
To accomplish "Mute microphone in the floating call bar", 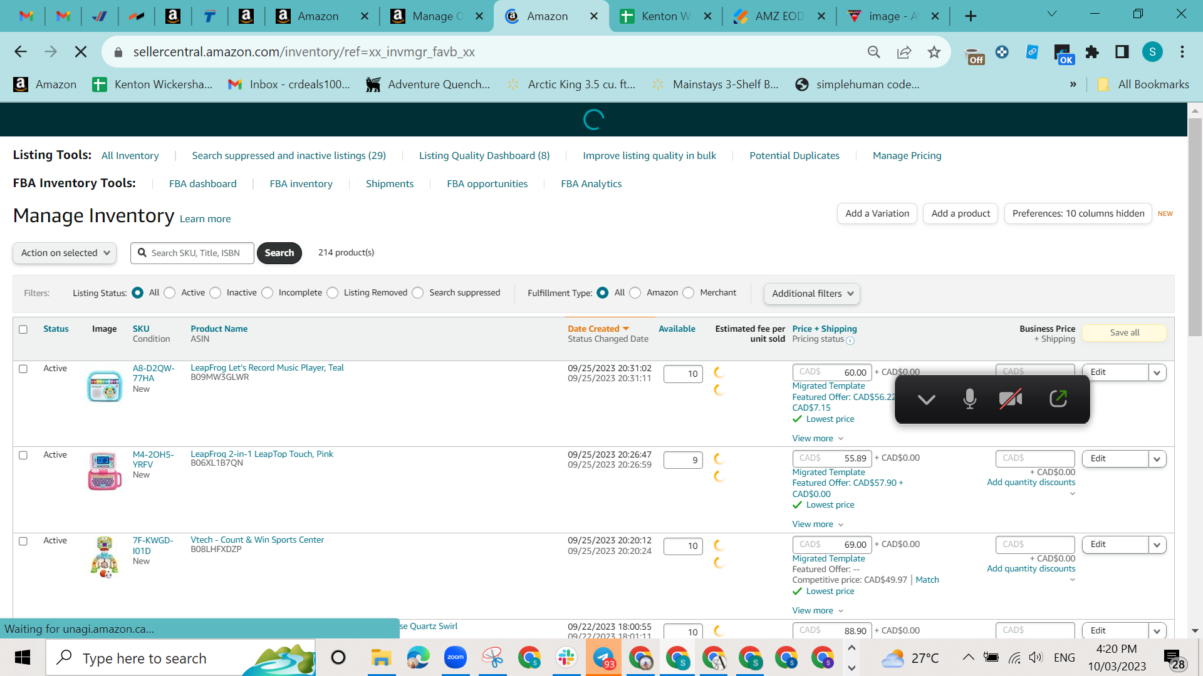I will click(969, 399).
